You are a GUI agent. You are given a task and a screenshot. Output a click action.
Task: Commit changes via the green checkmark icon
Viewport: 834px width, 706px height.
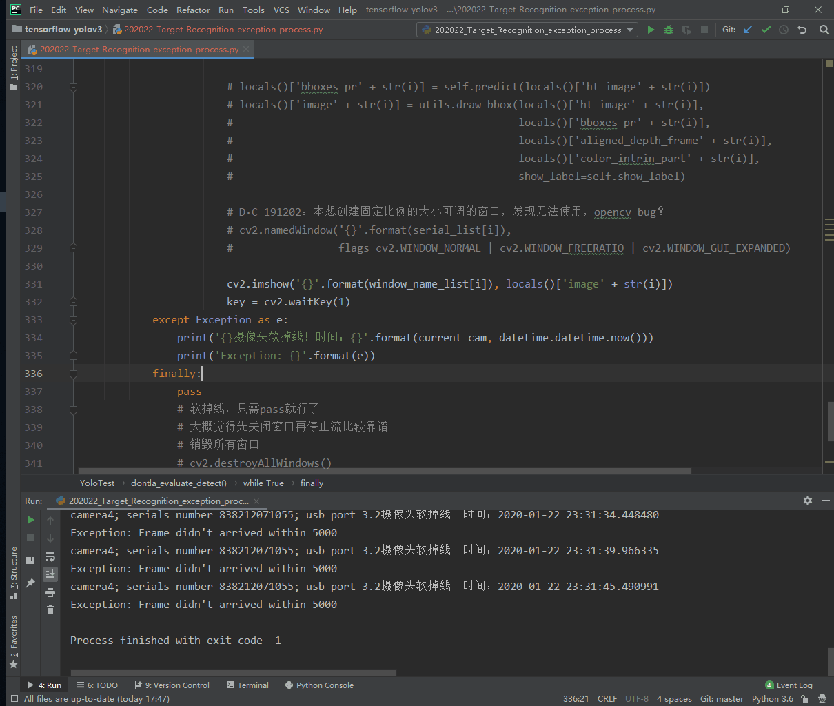tap(765, 30)
